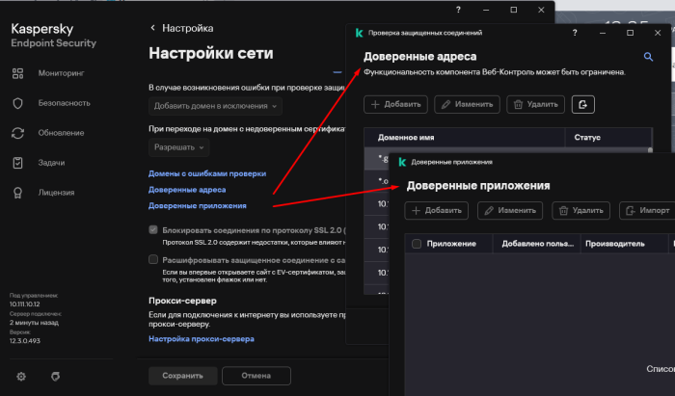675x396 pixels.
Task: Sort by Приложение column header
Action: 451,244
